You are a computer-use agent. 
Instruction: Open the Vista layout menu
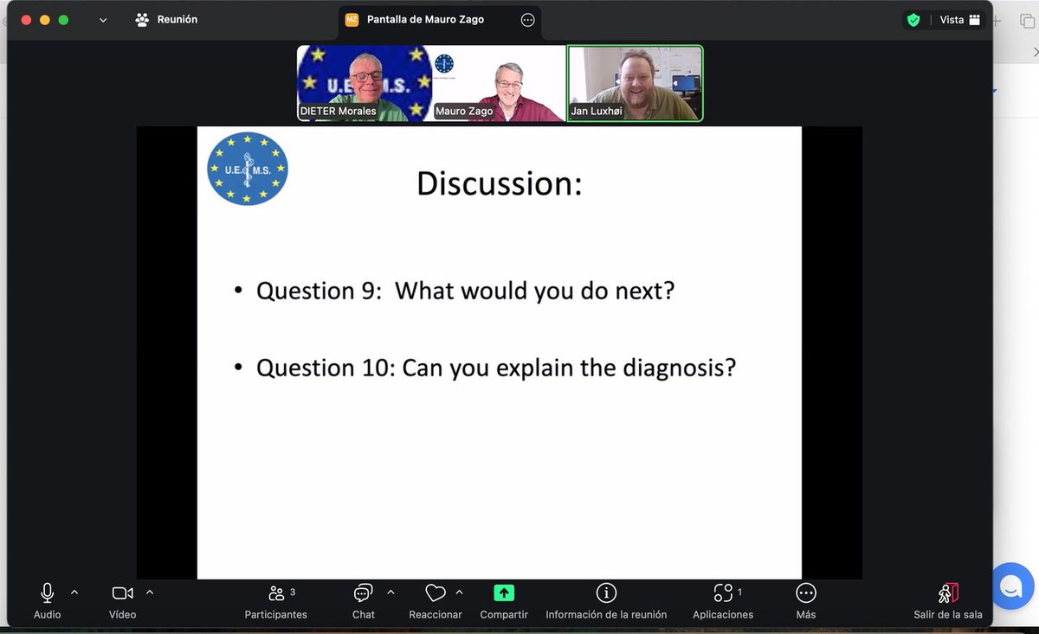[960, 19]
